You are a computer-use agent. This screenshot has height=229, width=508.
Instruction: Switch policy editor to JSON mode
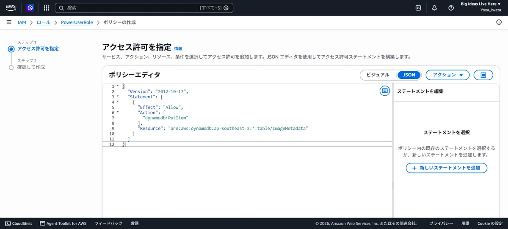pyautogui.click(x=409, y=75)
